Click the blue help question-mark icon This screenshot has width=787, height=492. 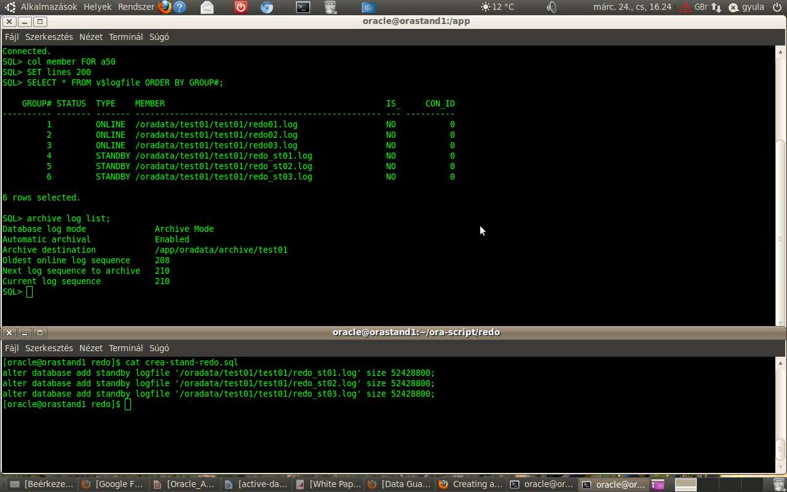(180, 7)
